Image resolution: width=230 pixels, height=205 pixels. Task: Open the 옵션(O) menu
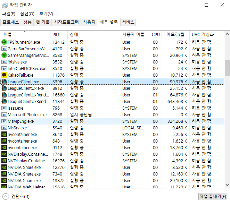point(27,14)
